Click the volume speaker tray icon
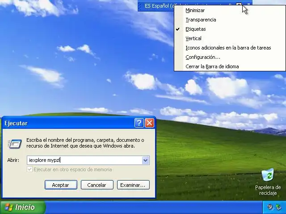Screen dimensions: 286x214 tap(270, 207)
